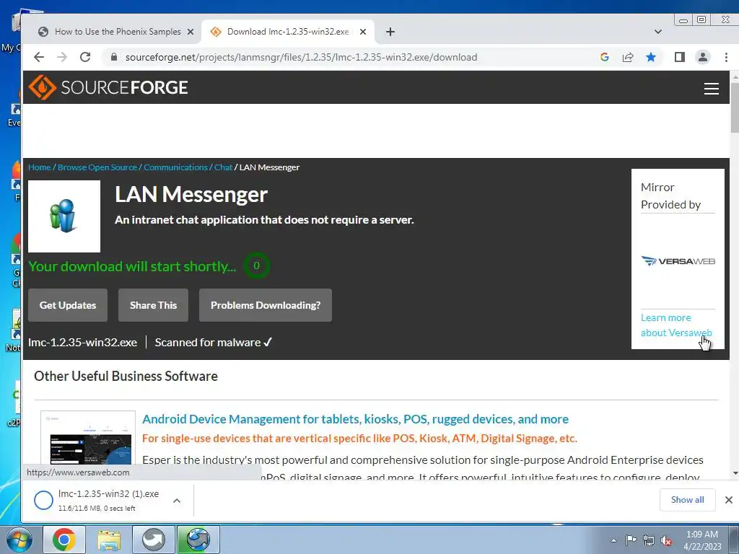Open the SourceForge hamburger menu
The height and width of the screenshot is (554, 739).
pos(711,89)
